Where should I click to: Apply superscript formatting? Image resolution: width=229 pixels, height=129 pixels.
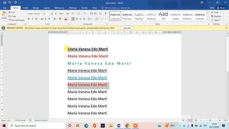[49, 19]
